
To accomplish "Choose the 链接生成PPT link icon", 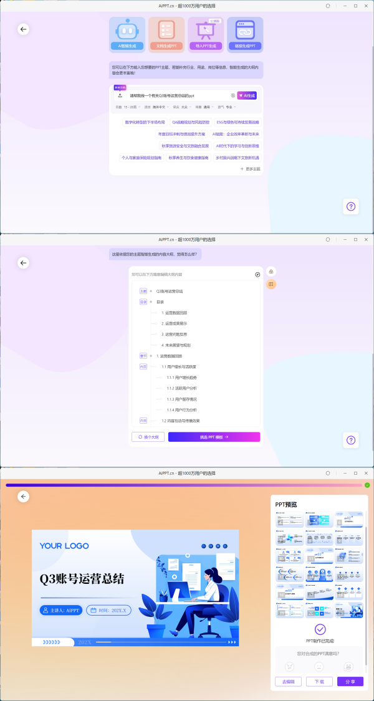I will click(x=245, y=30).
